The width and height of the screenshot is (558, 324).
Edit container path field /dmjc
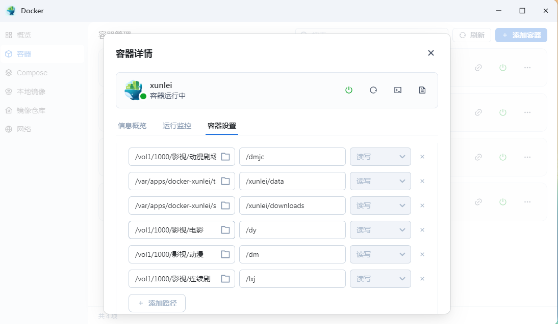[x=293, y=157]
